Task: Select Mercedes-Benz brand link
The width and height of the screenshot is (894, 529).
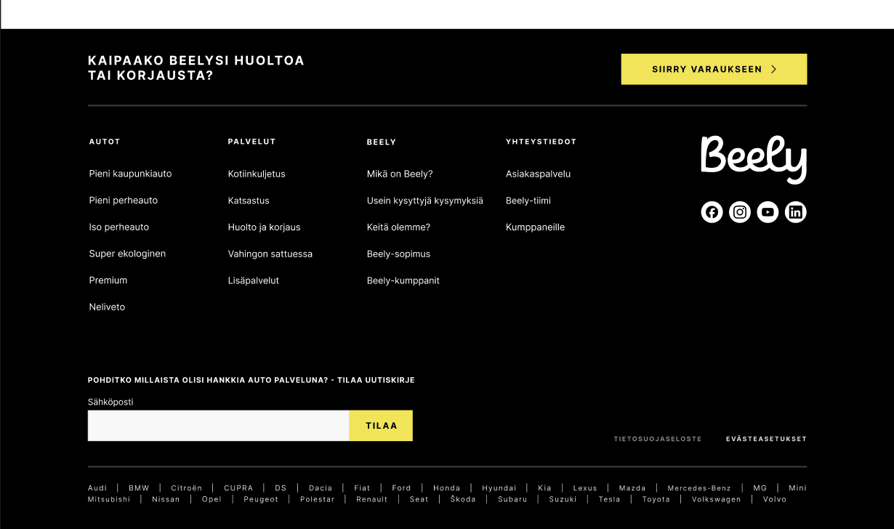Action: click(699, 488)
